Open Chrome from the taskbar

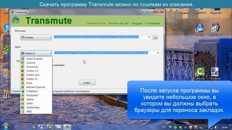33,127
